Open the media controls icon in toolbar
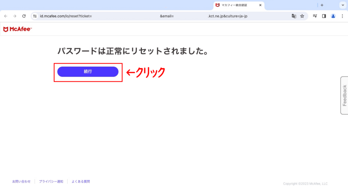This screenshot has height=196, width=348. [x=315, y=16]
